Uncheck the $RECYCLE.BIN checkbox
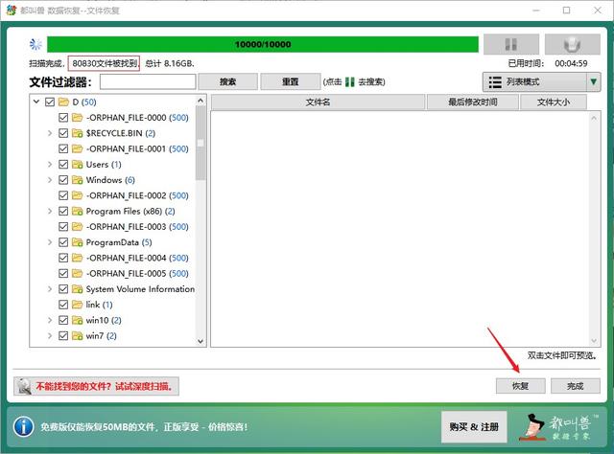The width and height of the screenshot is (614, 454). pos(63,133)
